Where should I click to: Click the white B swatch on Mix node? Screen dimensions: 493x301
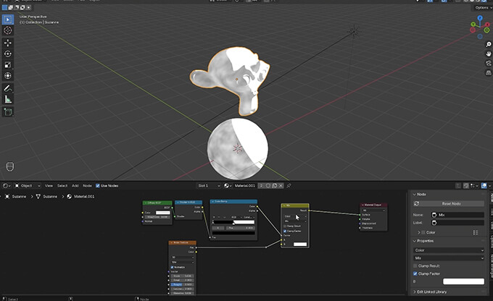(300, 244)
